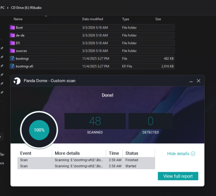Click the Done! status text
Viewport: 216px width, 196px height.
pyautogui.click(x=108, y=95)
